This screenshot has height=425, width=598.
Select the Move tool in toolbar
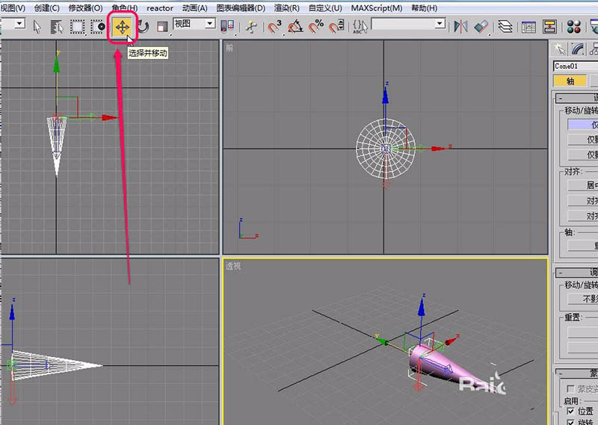coord(121,27)
